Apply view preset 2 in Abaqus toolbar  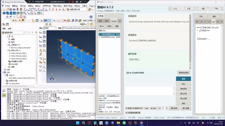53,9
